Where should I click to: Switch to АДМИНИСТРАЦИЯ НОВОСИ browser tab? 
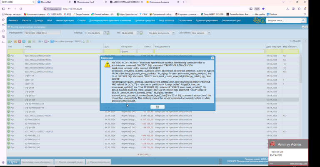click(x=127, y=2)
